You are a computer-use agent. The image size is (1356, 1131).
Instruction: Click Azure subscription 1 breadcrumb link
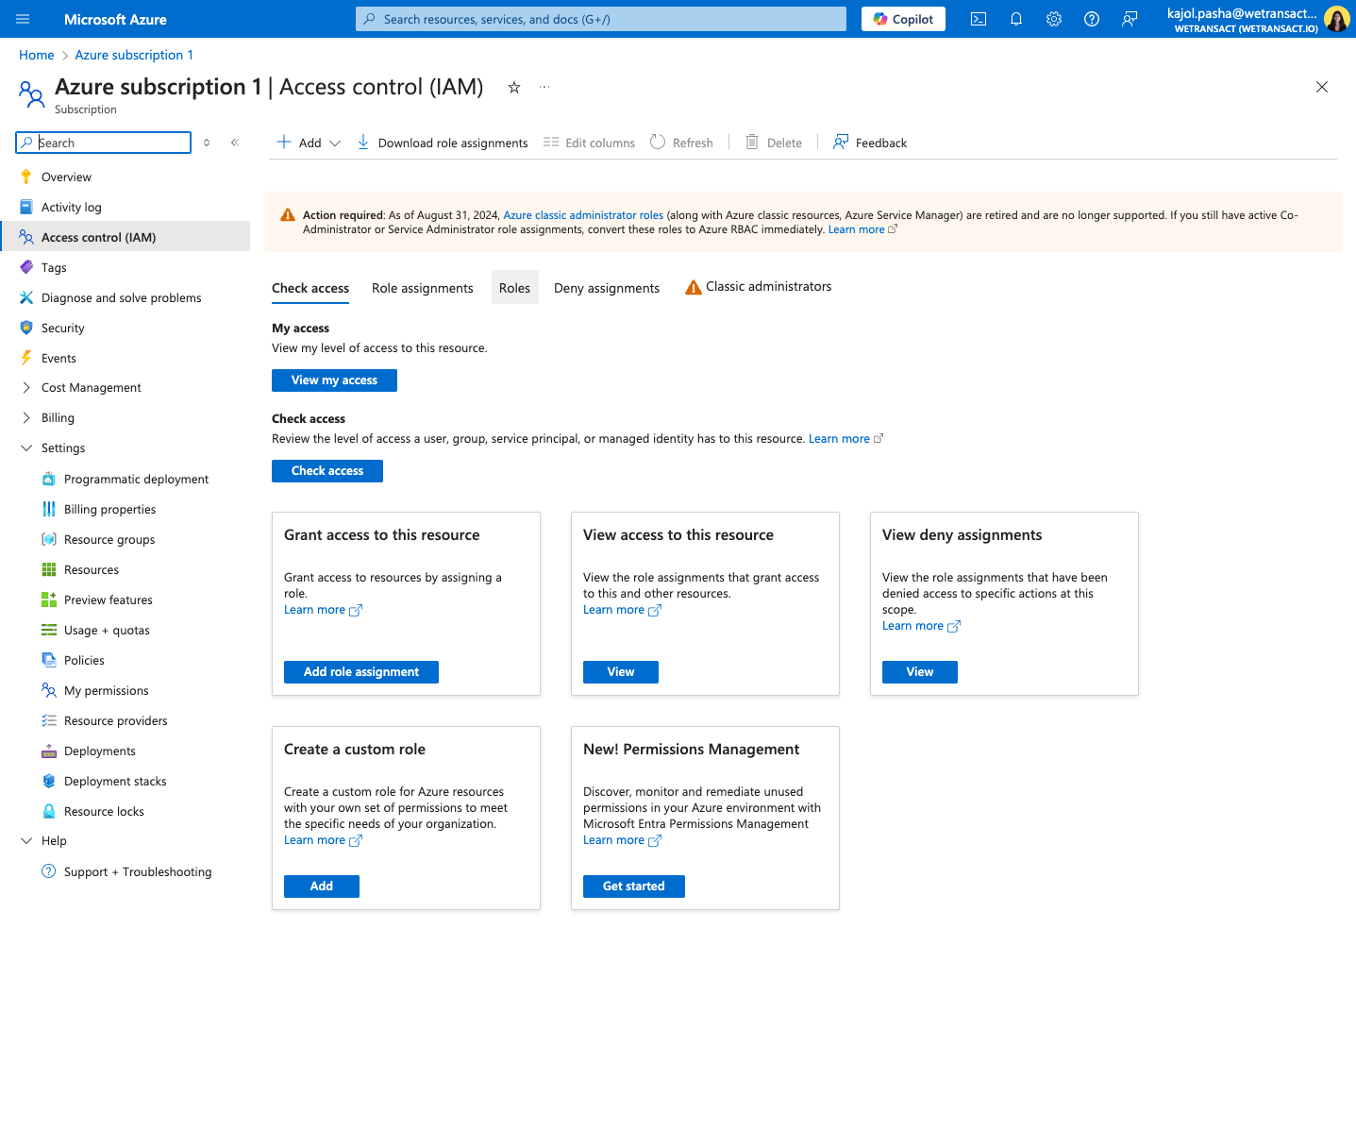pyautogui.click(x=134, y=55)
